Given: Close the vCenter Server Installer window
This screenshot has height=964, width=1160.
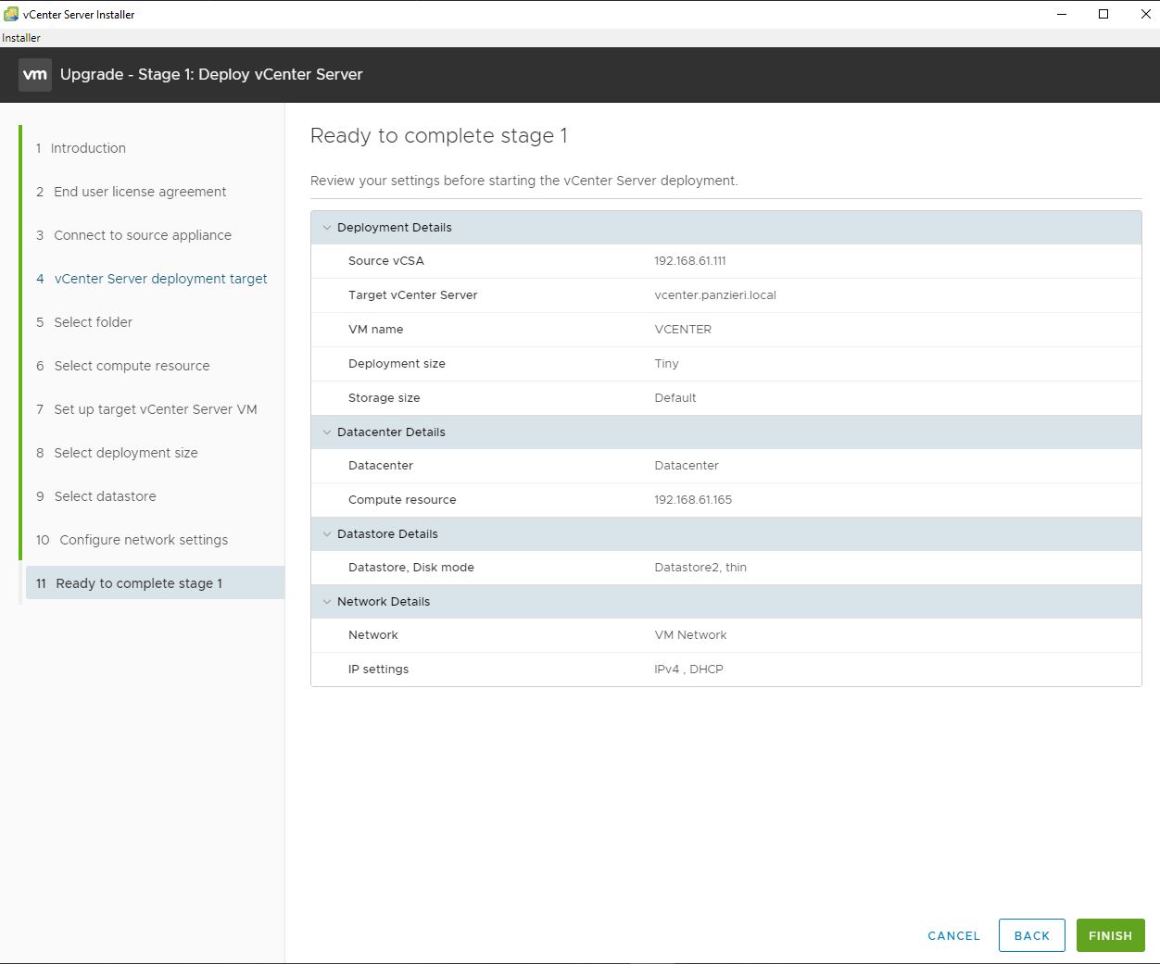Looking at the screenshot, I should click(1146, 14).
